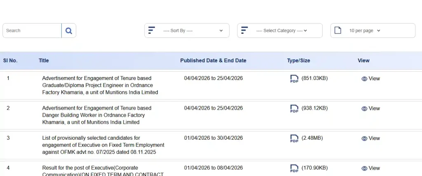This screenshot has height=176, width=422.
Task: Click PDF icon for Executive Corporate Communication result
Action: 294,168
